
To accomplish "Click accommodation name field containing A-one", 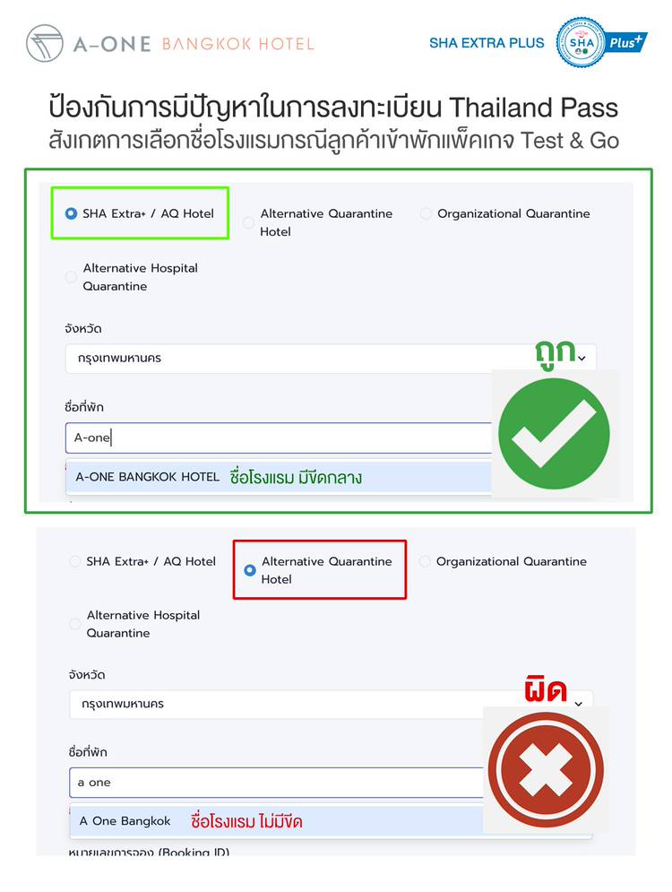I will click(x=279, y=438).
